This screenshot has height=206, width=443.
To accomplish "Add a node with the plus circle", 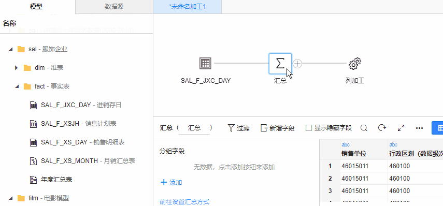I will tap(297, 64).
